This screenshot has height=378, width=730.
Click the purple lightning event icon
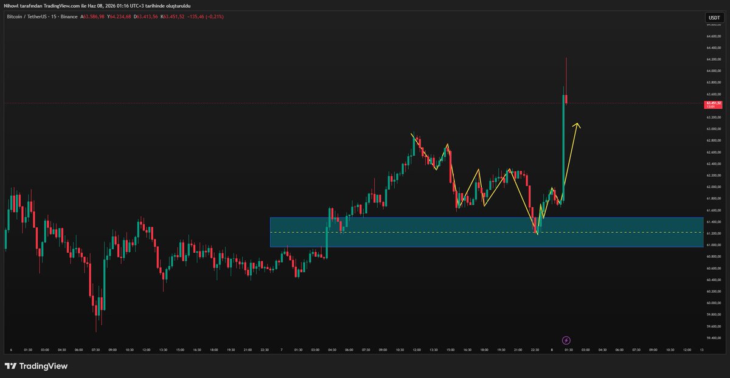pyautogui.click(x=566, y=340)
